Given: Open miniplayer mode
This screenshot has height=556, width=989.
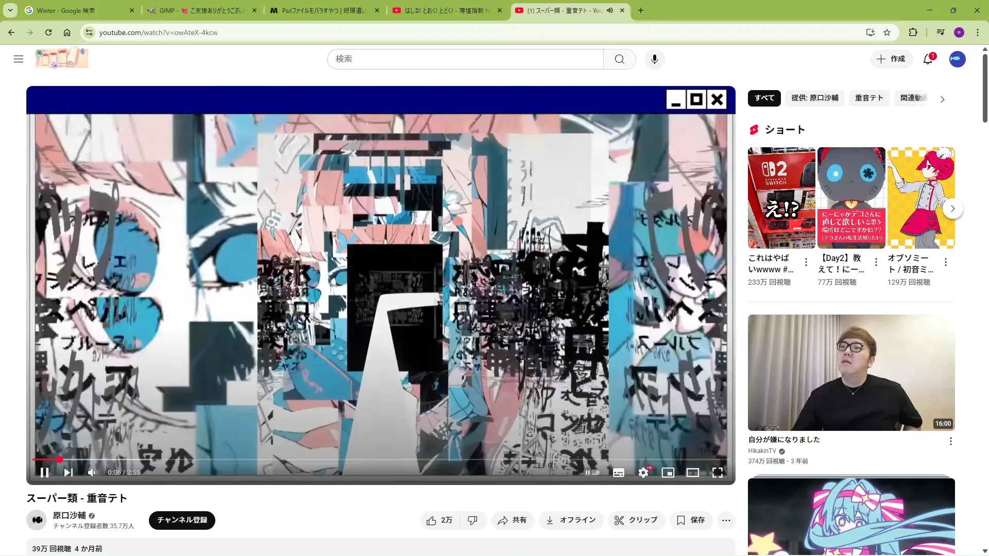Looking at the screenshot, I should [x=668, y=473].
